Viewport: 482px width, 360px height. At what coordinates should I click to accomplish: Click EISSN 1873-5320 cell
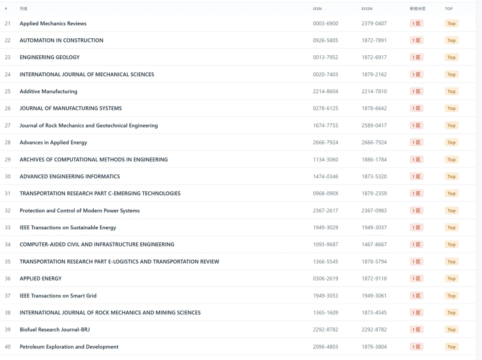[x=374, y=176]
